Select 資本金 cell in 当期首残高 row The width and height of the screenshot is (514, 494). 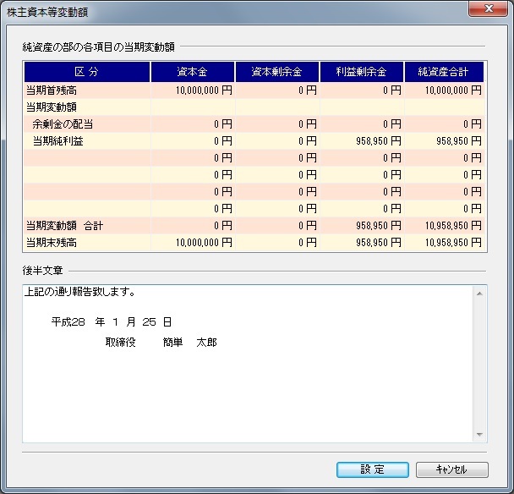(x=193, y=91)
